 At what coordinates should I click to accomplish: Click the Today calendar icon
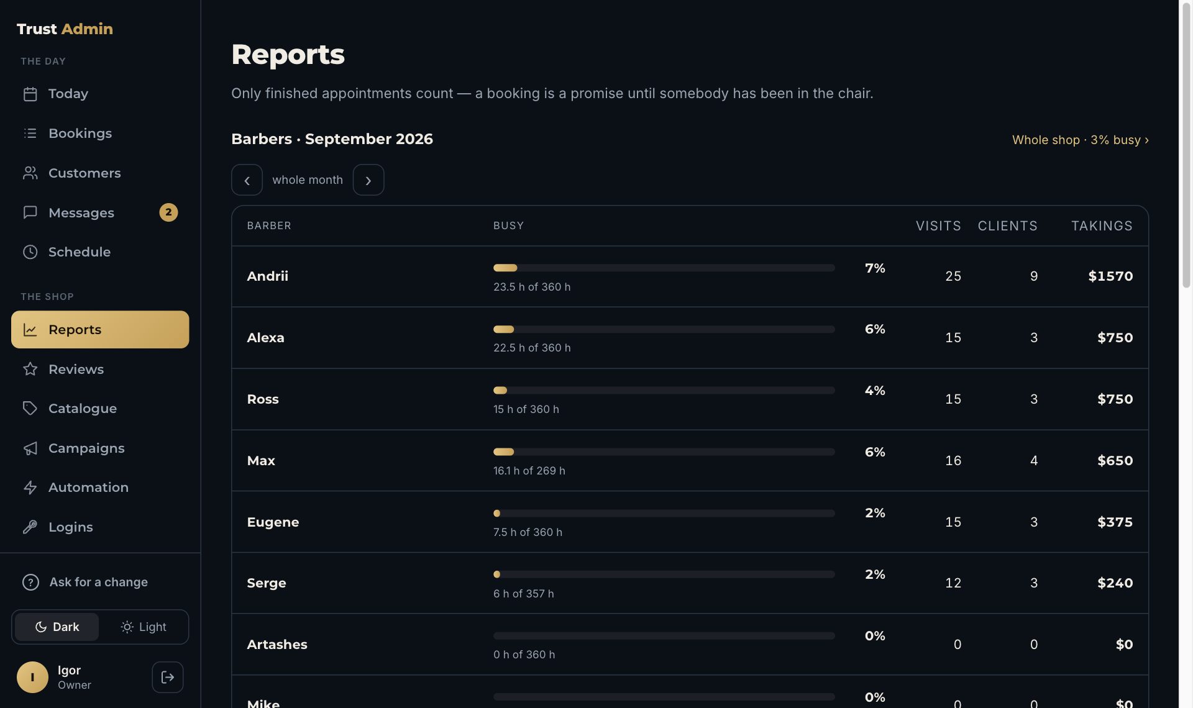tap(30, 94)
